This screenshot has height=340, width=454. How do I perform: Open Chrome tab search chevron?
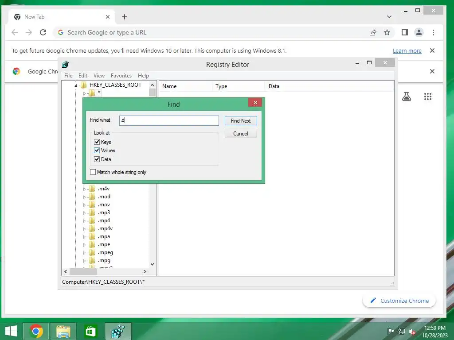[x=389, y=17]
